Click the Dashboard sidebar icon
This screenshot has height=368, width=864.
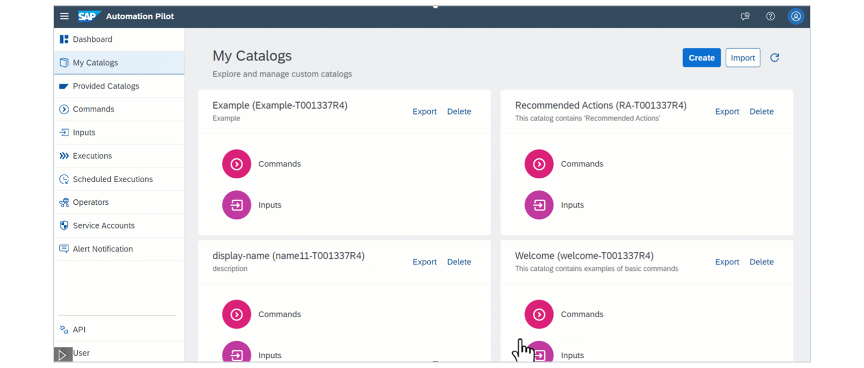64,39
